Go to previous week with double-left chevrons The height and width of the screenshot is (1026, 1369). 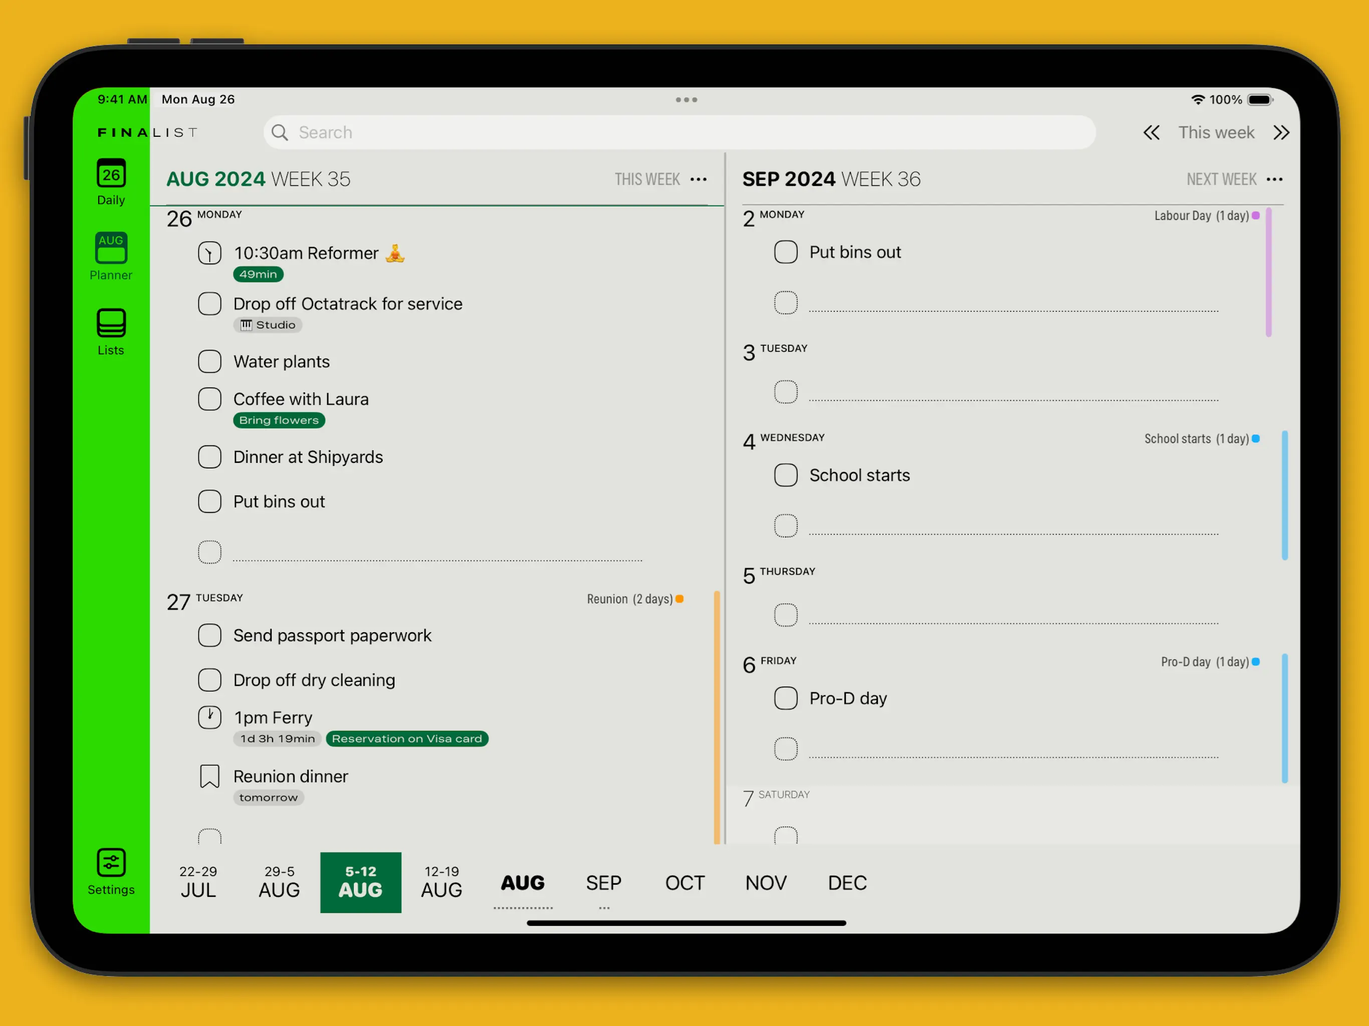pyautogui.click(x=1151, y=132)
